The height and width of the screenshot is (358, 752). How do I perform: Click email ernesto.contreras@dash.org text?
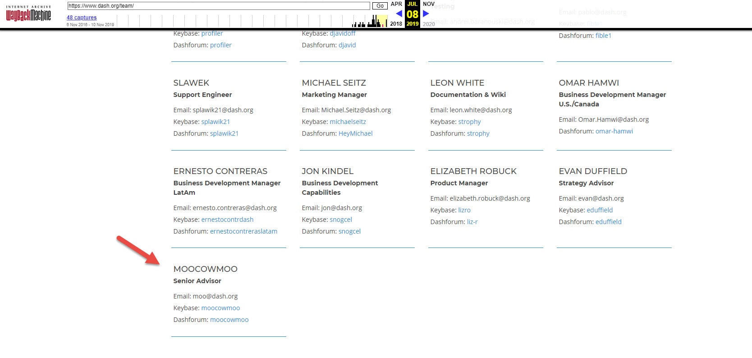tap(234, 208)
